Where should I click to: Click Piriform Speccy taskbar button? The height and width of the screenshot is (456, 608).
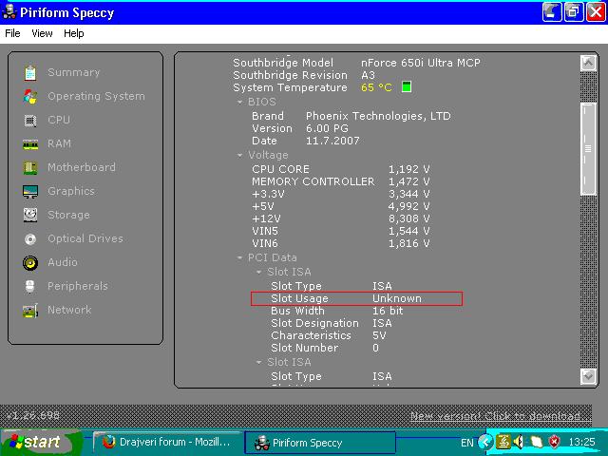click(320, 443)
